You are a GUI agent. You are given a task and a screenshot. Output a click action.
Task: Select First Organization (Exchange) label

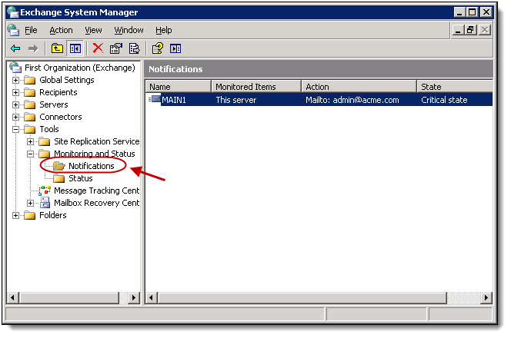pyautogui.click(x=80, y=68)
